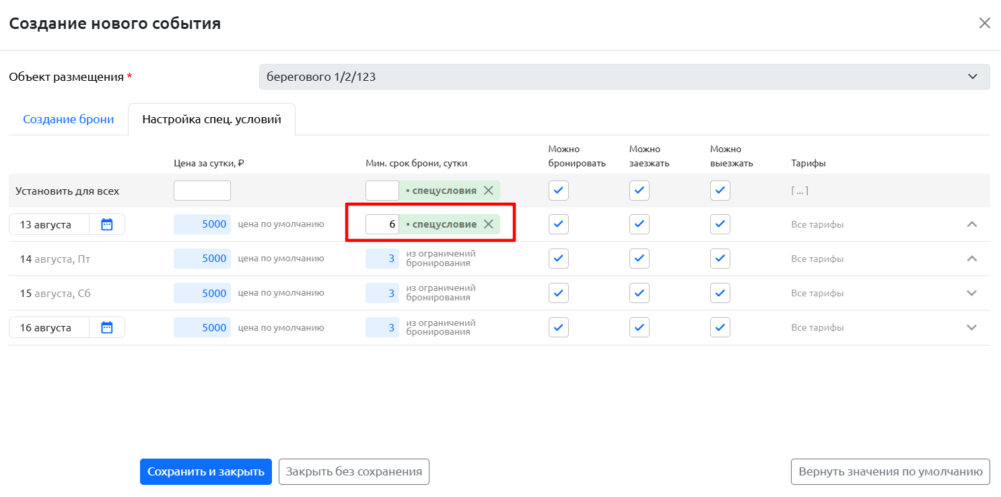1001x497 pixels.
Task: Click Вернуть значения по умолчанию button
Action: point(891,471)
